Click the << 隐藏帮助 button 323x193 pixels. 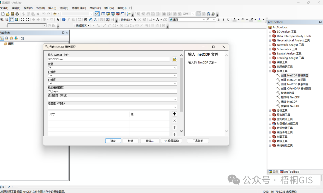click(x=171, y=141)
